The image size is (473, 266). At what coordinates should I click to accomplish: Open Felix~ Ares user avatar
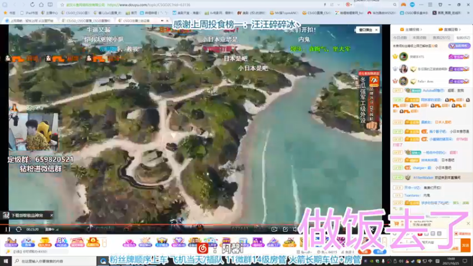pos(403,81)
